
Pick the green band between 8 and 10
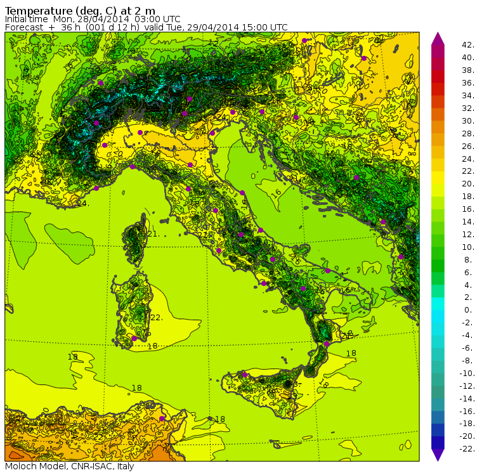(438, 253)
